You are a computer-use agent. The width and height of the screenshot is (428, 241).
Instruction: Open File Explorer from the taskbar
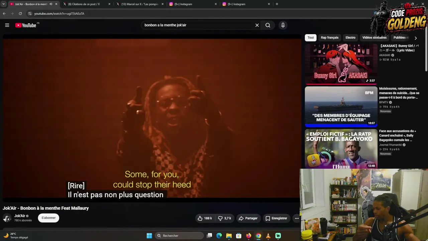(x=229, y=236)
